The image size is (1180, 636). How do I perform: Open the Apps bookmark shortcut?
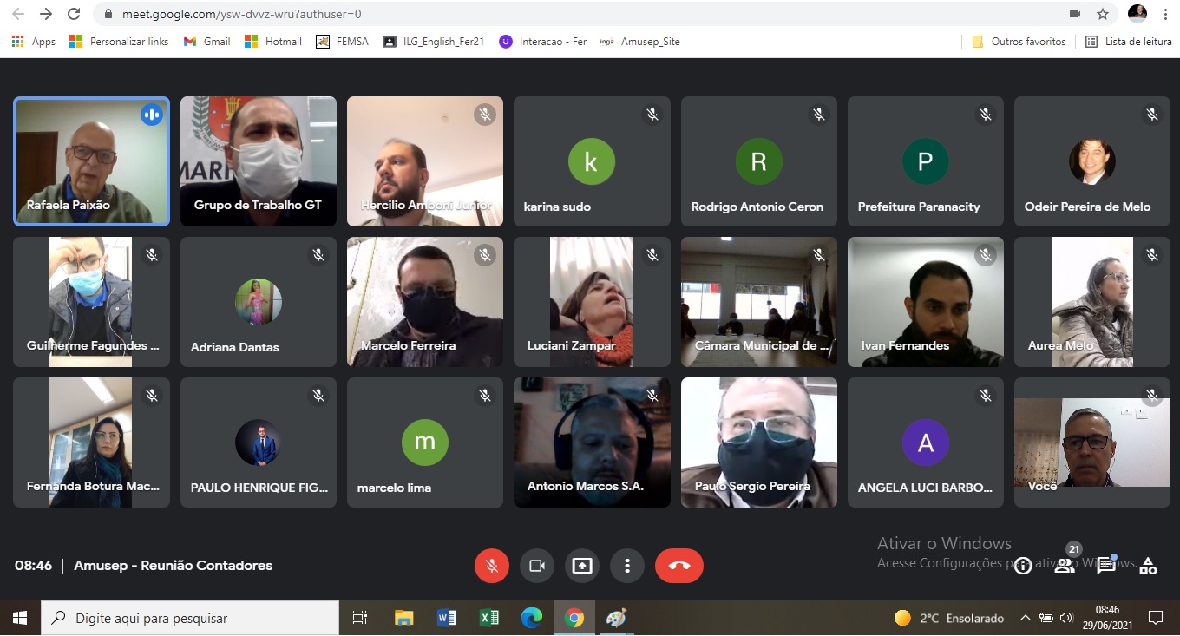pyautogui.click(x=34, y=42)
